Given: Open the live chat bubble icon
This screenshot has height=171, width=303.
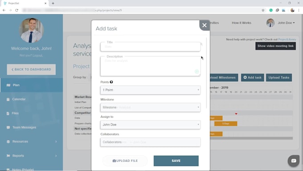Looking at the screenshot, I should [x=294, y=161].
